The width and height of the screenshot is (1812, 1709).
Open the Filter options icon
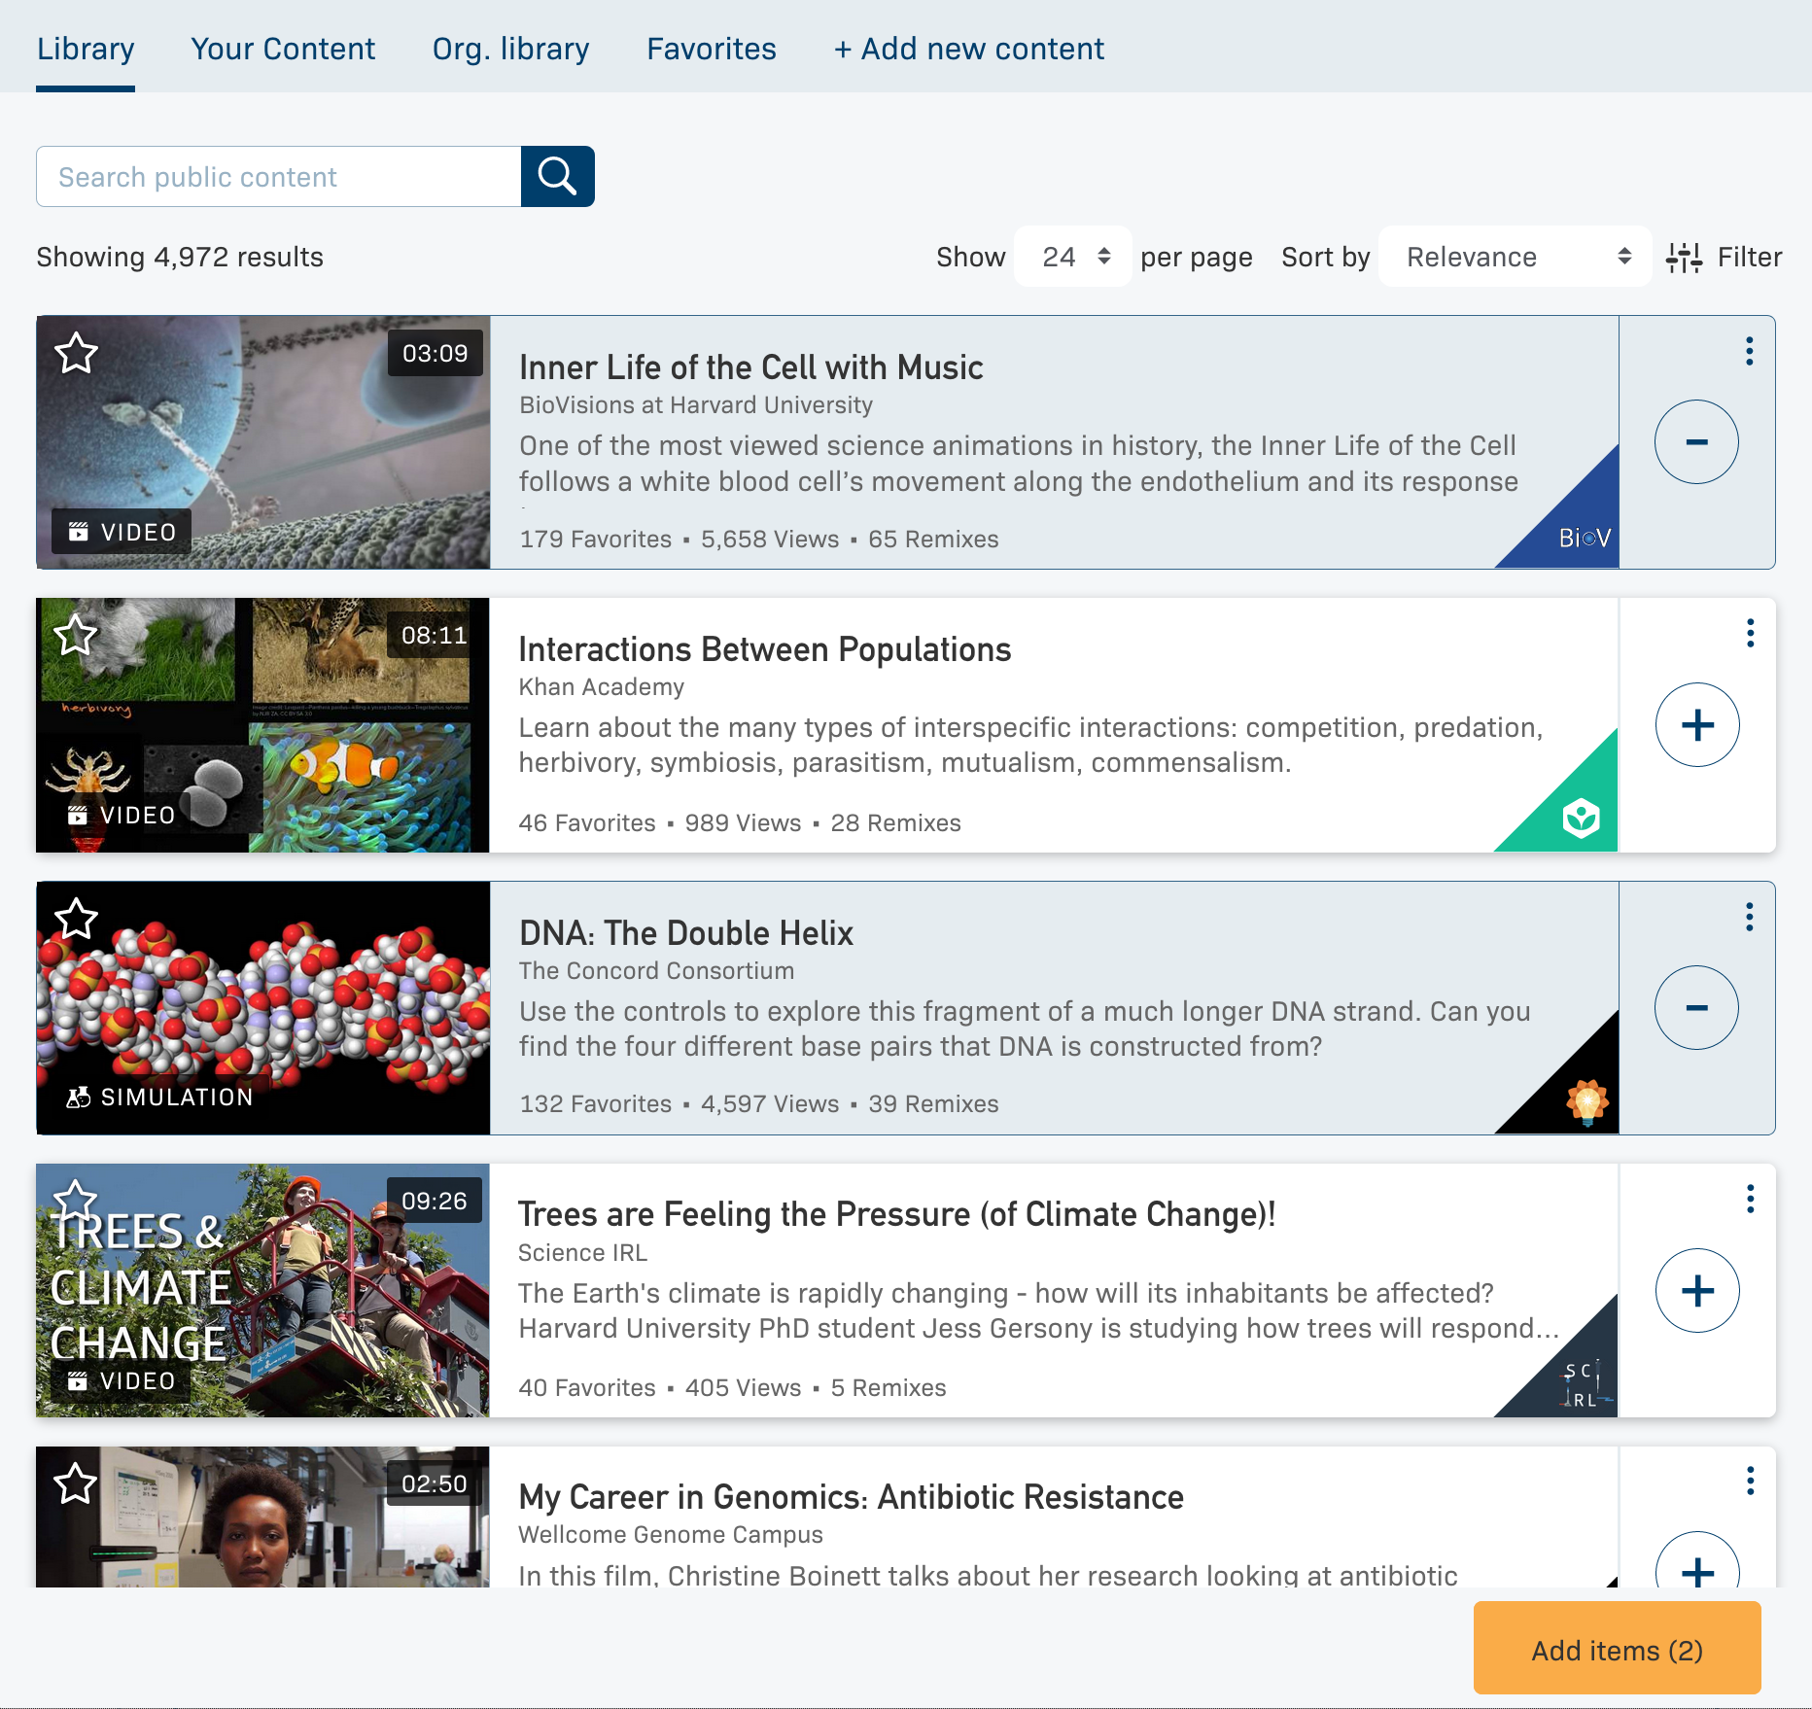point(1684,258)
